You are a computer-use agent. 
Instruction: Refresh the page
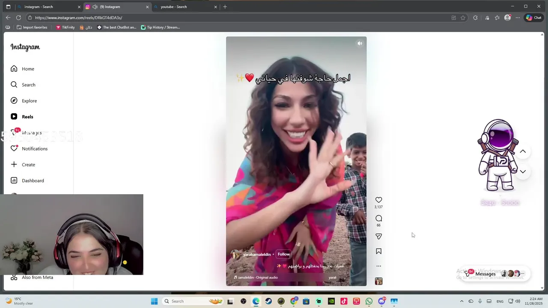tap(18, 18)
